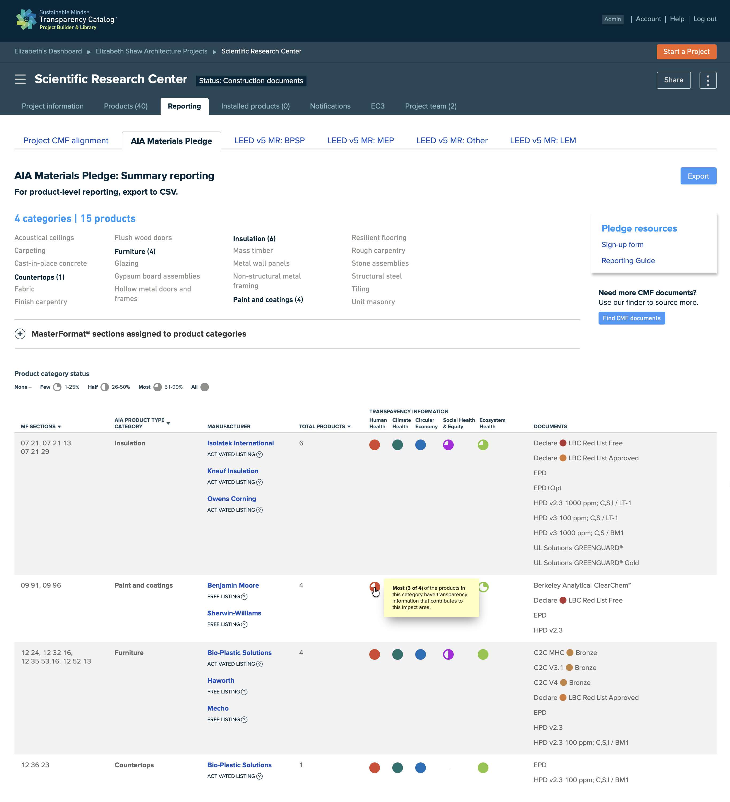Screen dimensions: 730x802
Task: Click Mecho free listing help icon
Action: point(244,720)
